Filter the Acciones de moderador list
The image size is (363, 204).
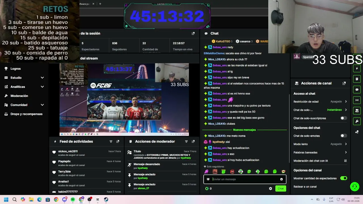click(186, 141)
